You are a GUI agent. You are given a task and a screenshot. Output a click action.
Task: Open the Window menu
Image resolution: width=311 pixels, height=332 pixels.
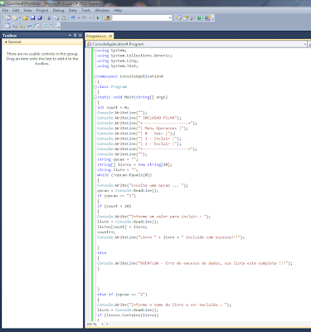[102, 10]
